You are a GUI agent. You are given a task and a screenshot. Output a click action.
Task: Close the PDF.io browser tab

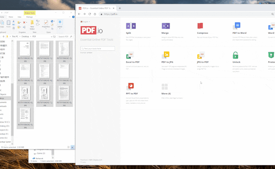pos(114,8)
